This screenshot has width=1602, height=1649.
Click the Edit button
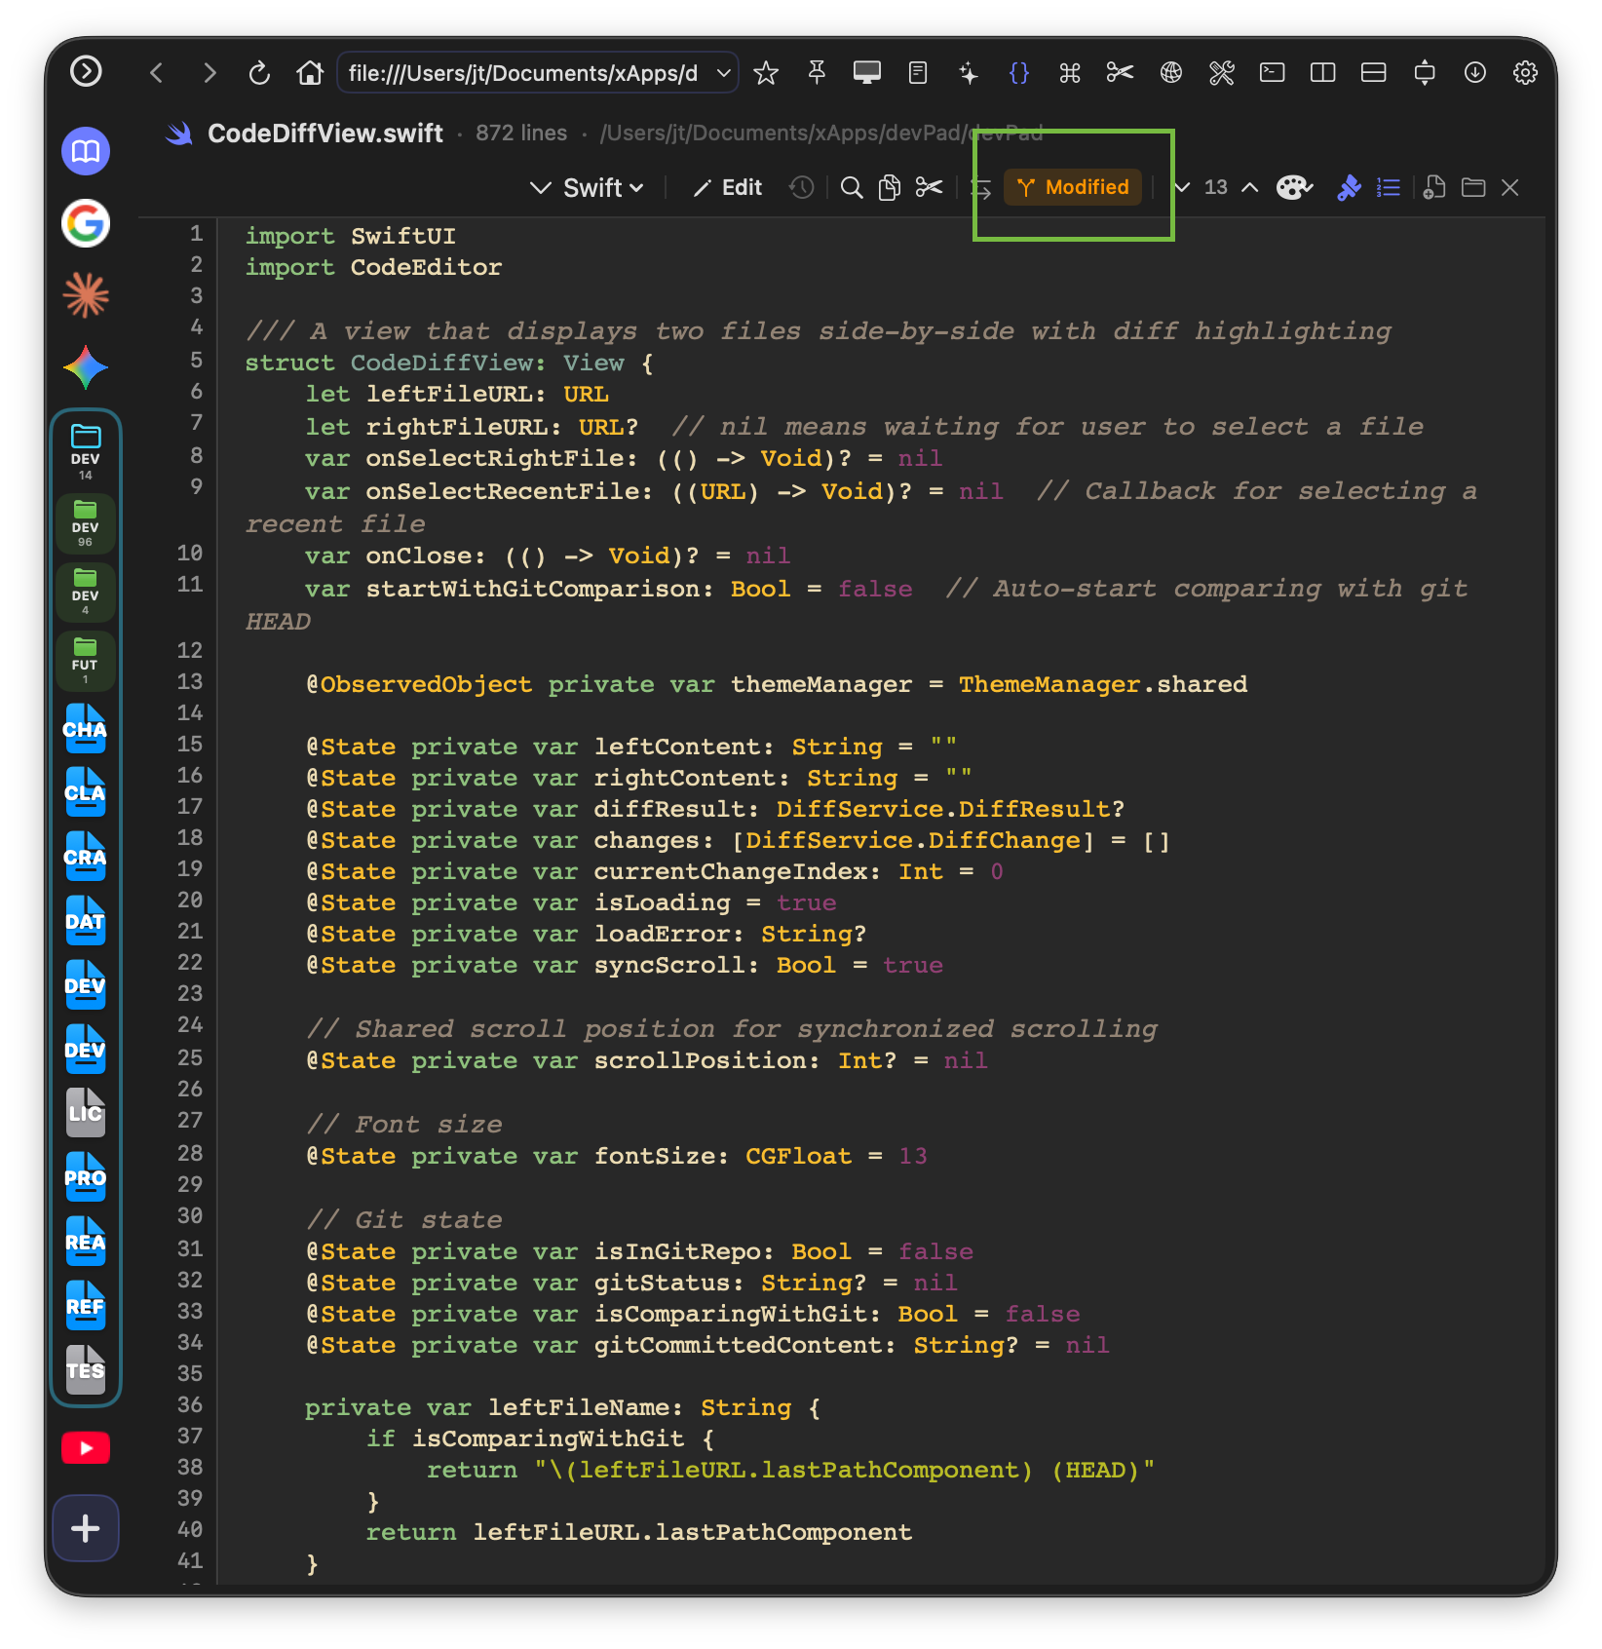728,187
